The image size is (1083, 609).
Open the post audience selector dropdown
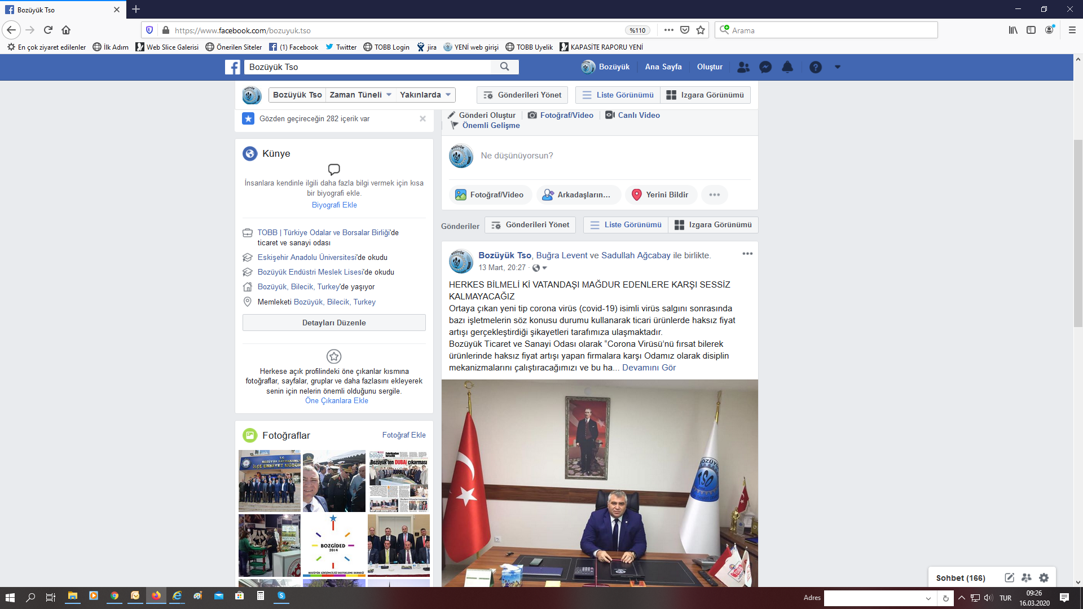540,268
